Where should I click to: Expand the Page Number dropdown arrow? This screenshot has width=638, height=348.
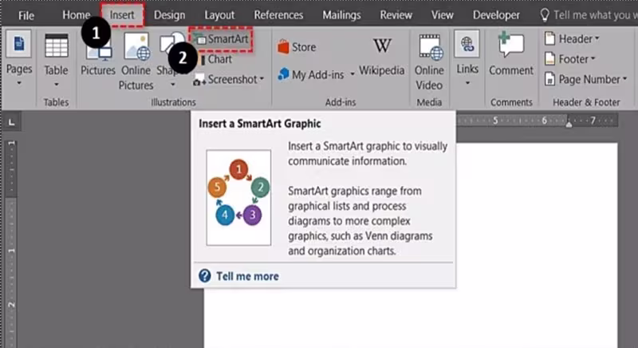tap(624, 78)
